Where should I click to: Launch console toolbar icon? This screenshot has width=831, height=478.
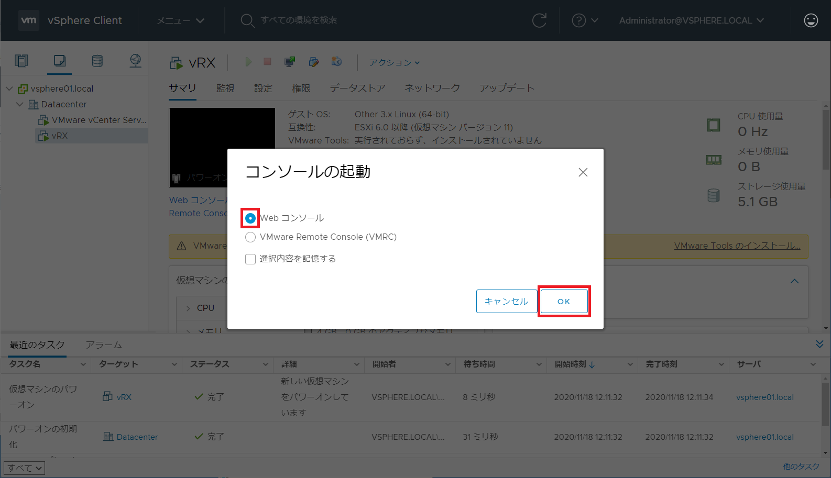(290, 62)
